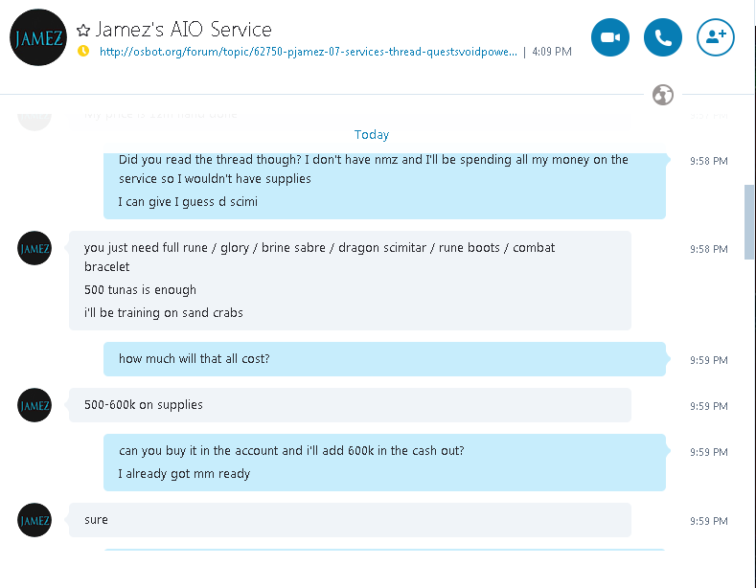Start a video call with Jamez
The width and height of the screenshot is (756, 588).
[x=610, y=37]
